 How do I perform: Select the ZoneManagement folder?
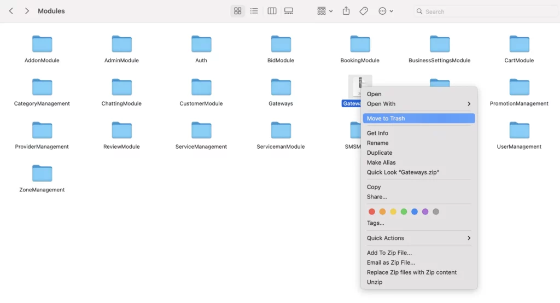point(42,174)
